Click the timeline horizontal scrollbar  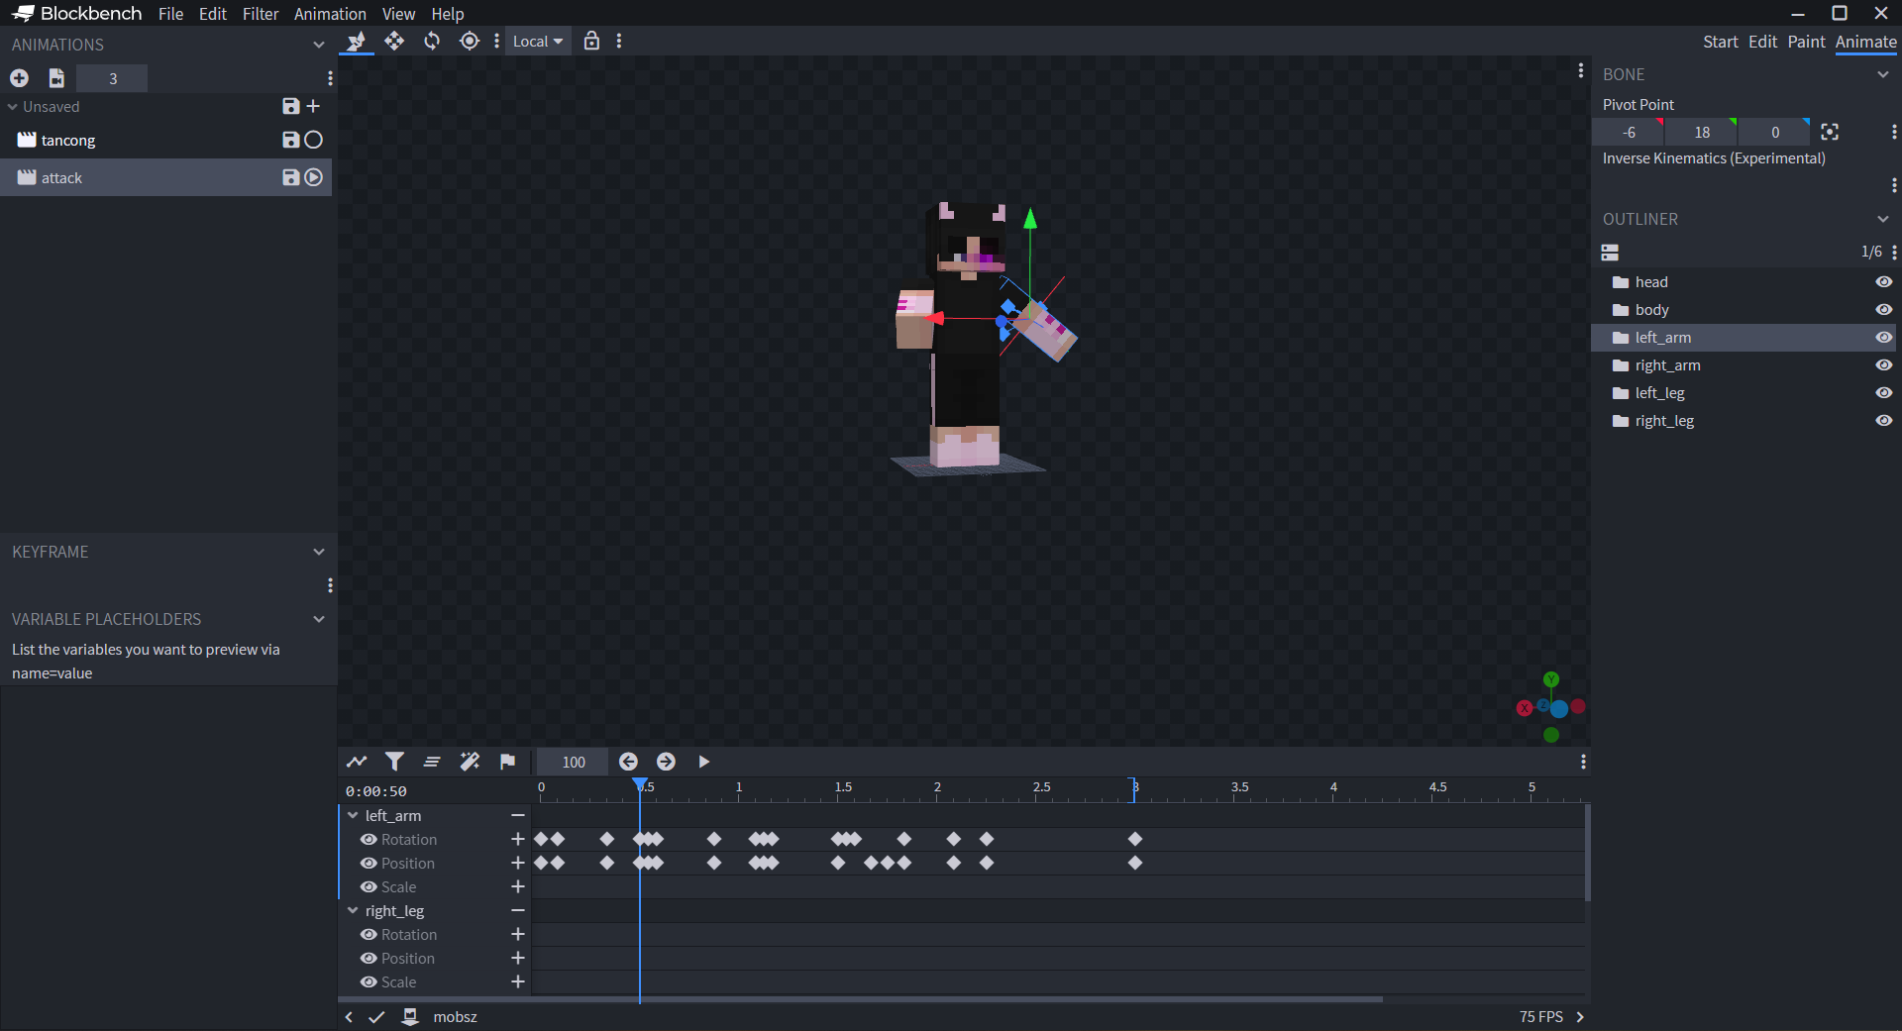coord(860,999)
